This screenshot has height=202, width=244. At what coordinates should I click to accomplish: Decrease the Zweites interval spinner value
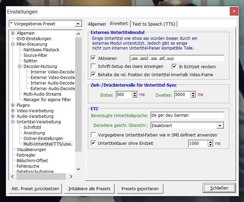193,96
